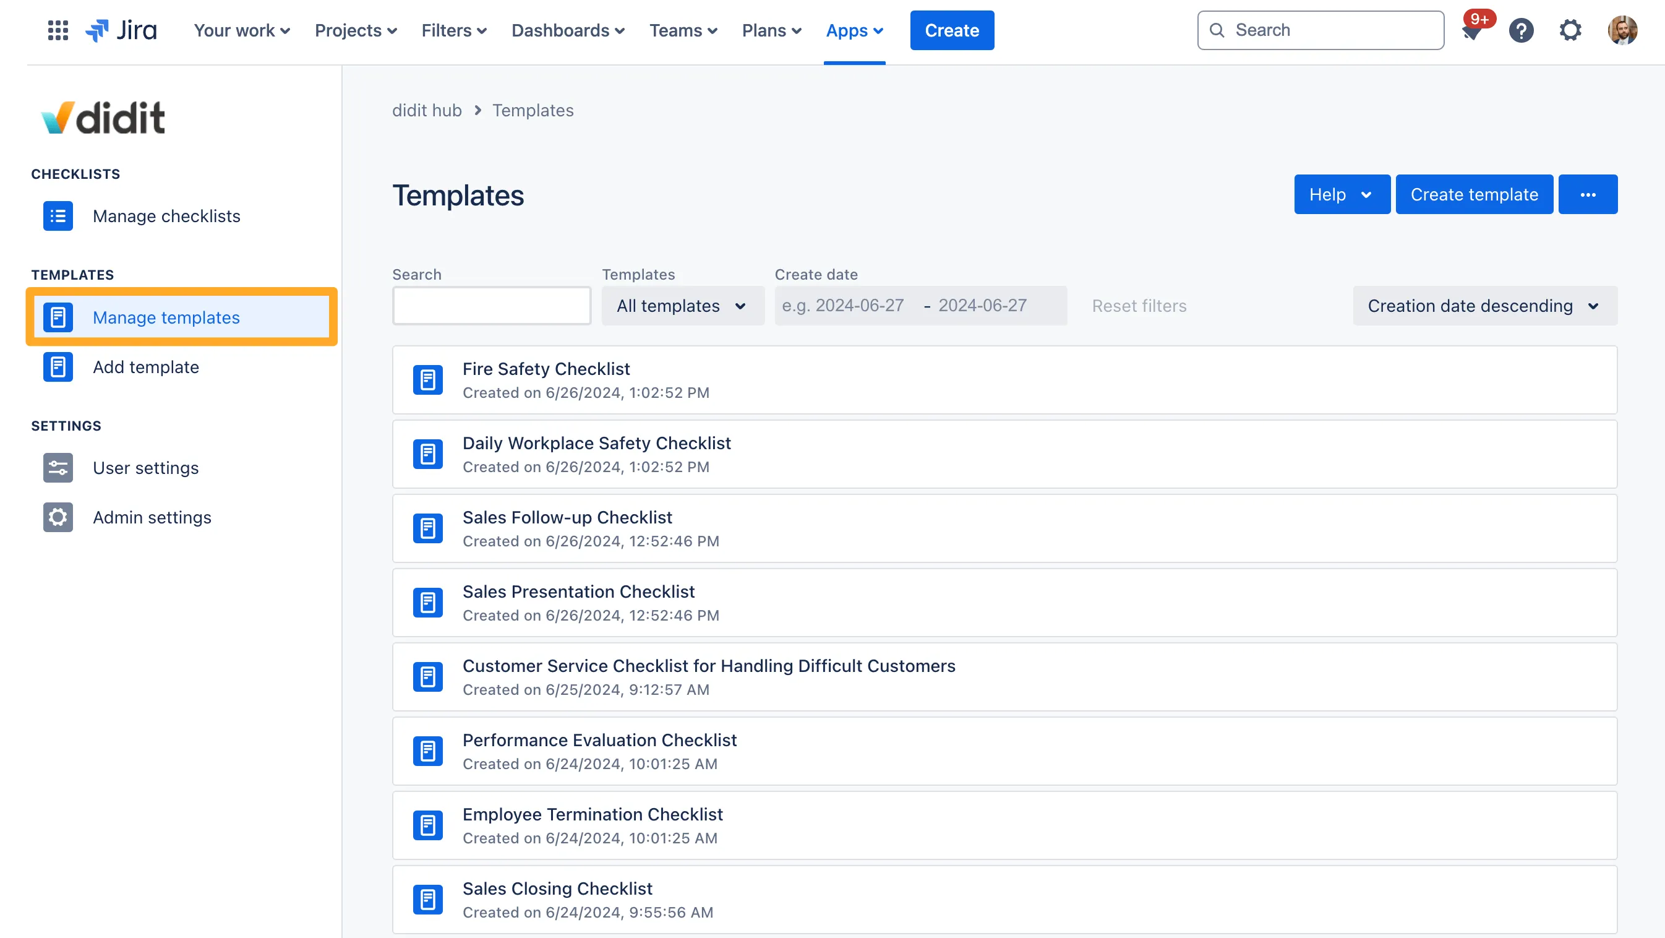Open the Help dropdown button
This screenshot has width=1665, height=938.
[1342, 194]
